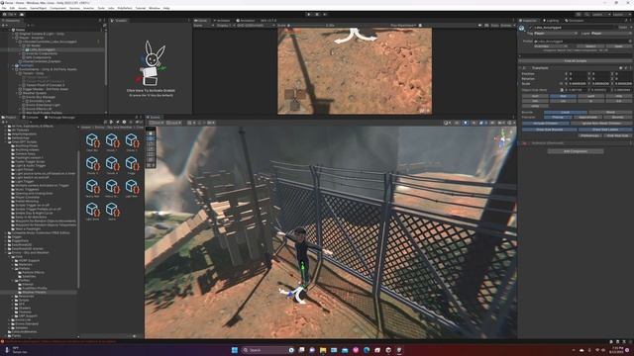
Task: Open the Tag dropdown in Inspector
Action: click(556, 34)
